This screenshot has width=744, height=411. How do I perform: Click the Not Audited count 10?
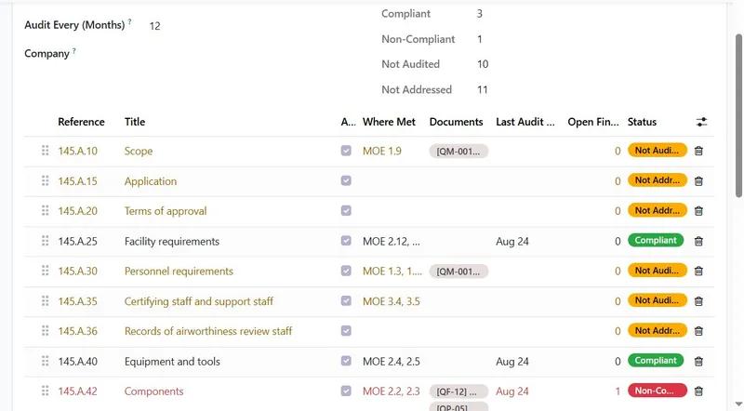(483, 64)
